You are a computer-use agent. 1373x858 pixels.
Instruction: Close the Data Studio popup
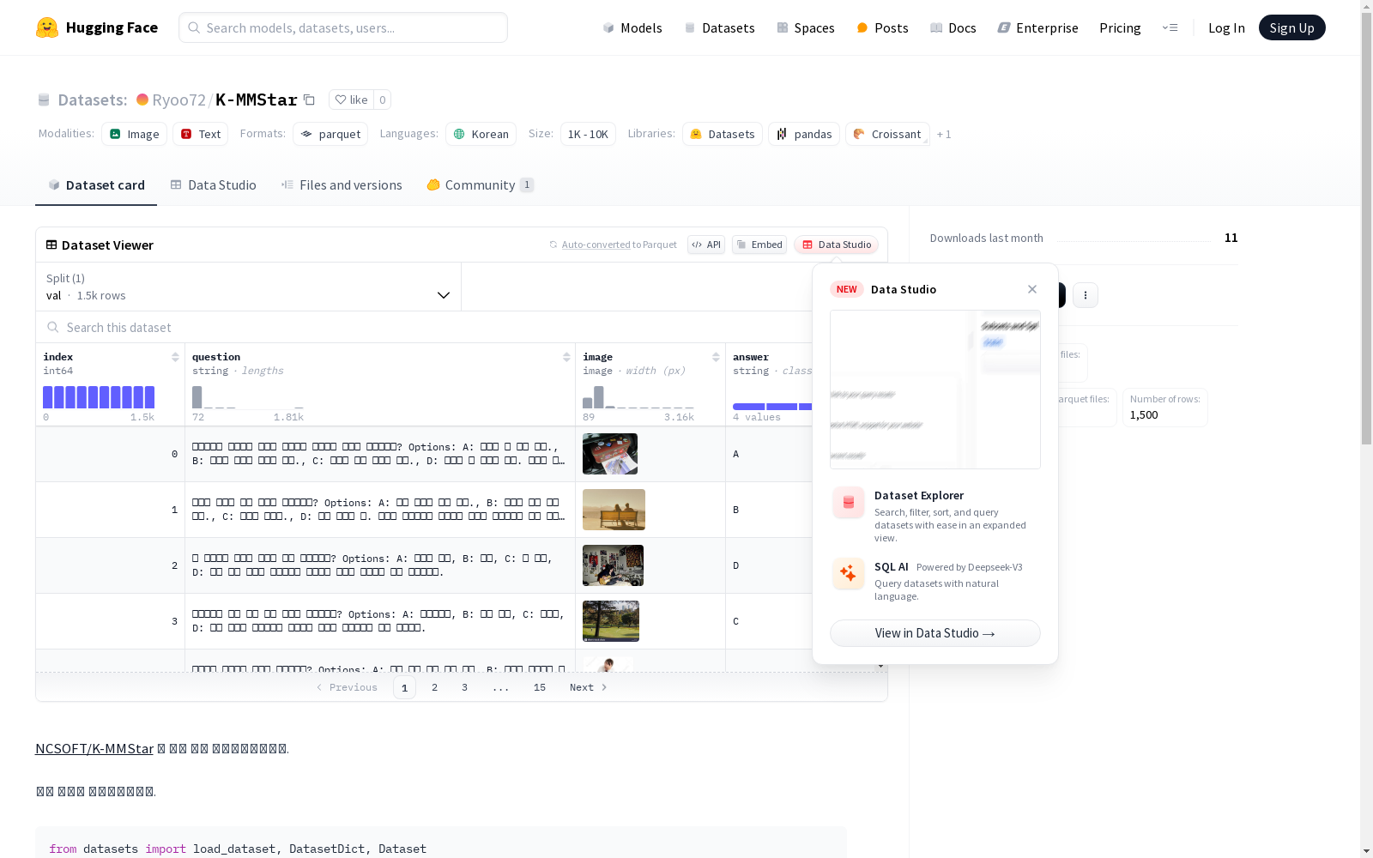pyautogui.click(x=1032, y=289)
